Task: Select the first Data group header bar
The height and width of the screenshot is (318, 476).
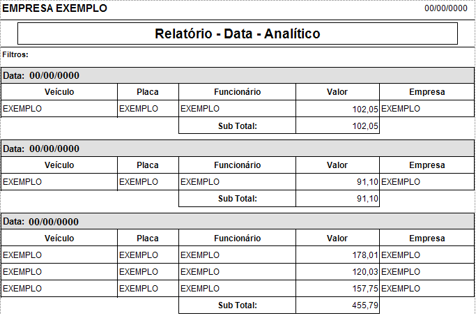Action: 238,75
